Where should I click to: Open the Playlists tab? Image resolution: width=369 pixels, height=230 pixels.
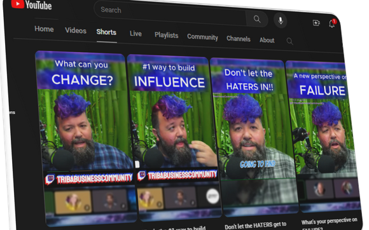click(x=166, y=35)
